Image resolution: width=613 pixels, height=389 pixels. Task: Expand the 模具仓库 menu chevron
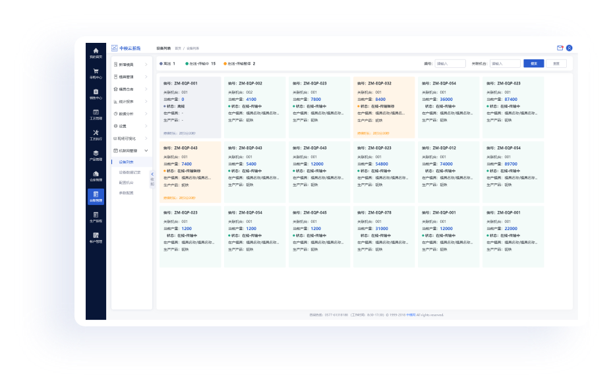pyautogui.click(x=146, y=89)
